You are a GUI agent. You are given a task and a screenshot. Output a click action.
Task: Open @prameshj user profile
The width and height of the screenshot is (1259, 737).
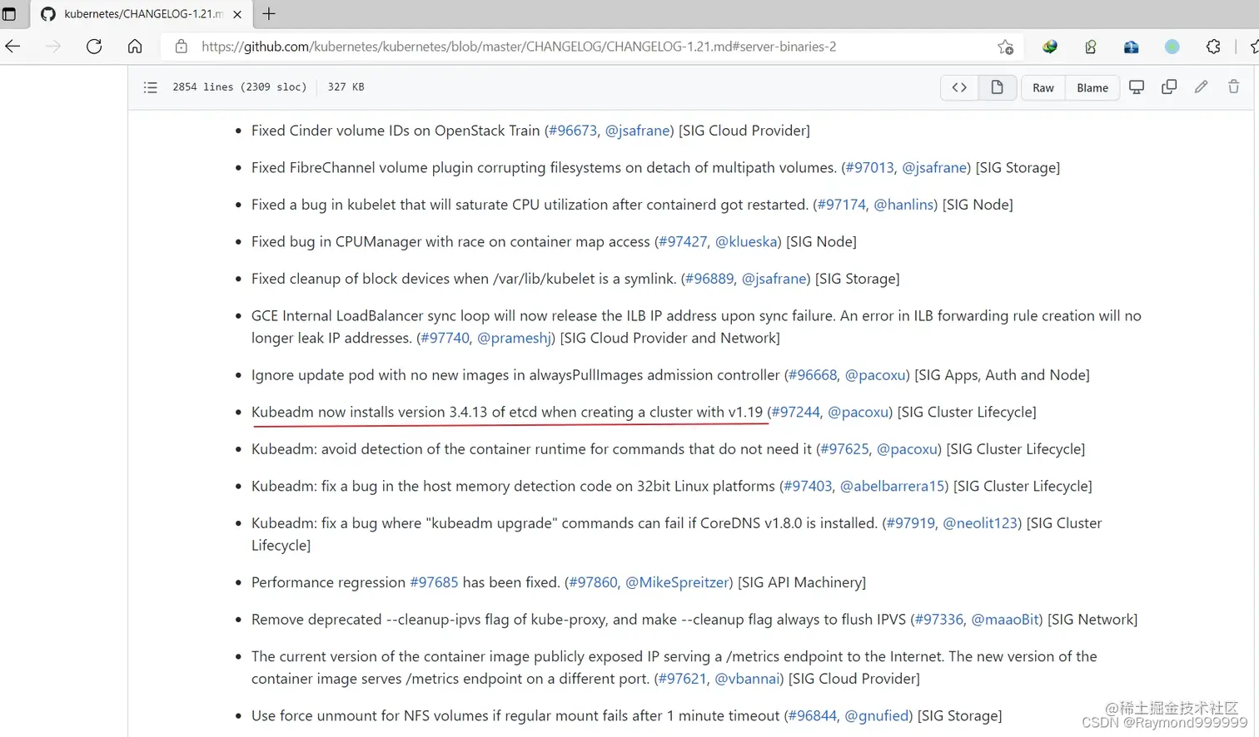[514, 339]
